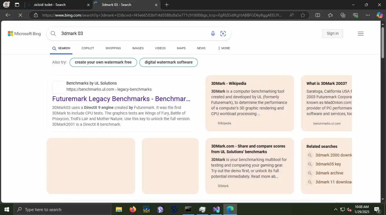
Task: Select the VIDEOS search tab
Action: pyautogui.click(x=160, y=48)
